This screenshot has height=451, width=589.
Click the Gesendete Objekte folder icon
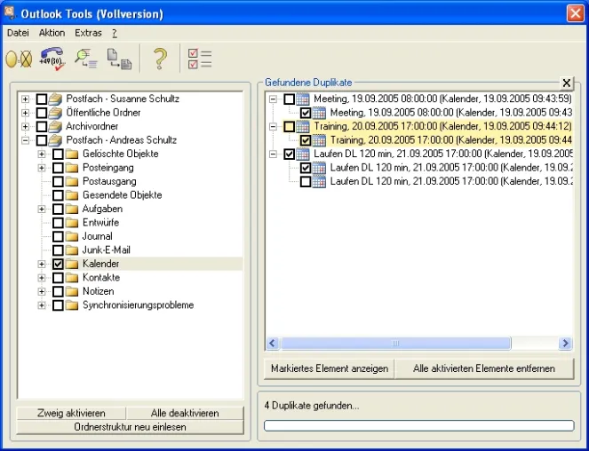(x=71, y=195)
